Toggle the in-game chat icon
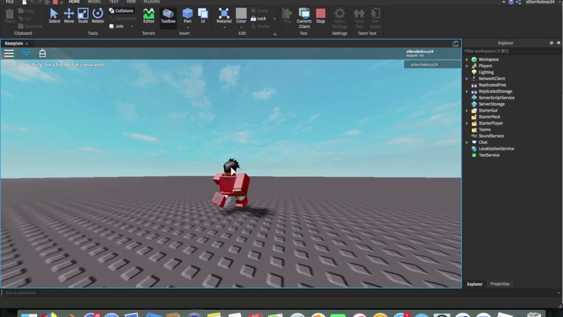The image size is (563, 317). pos(26,53)
